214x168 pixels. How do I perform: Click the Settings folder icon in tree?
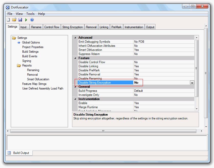coord(14,38)
